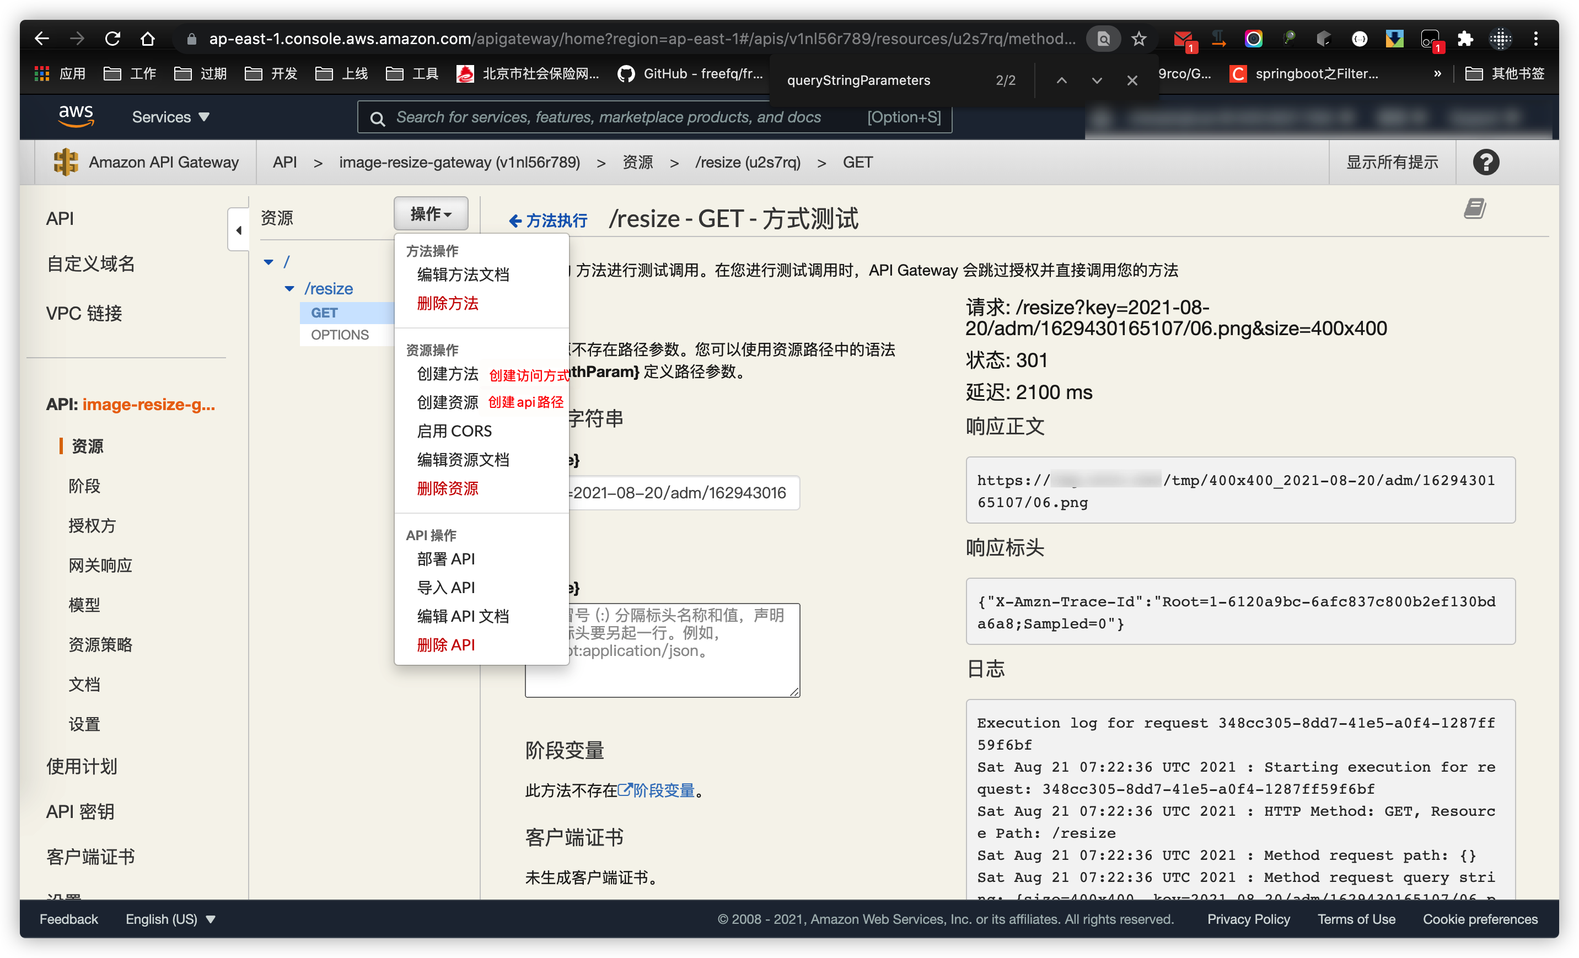Open the Extensions puzzle-piece menu

[x=1465, y=39]
